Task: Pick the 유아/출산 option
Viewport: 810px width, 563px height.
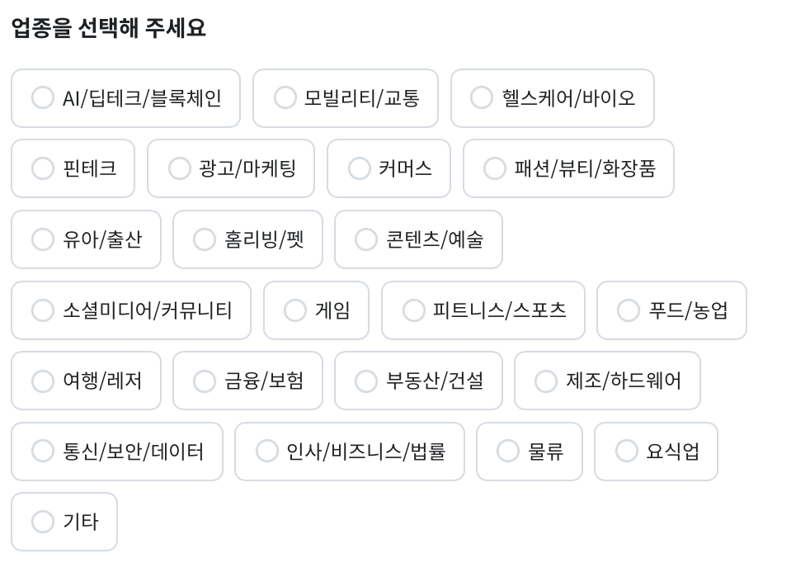Action: [43, 239]
